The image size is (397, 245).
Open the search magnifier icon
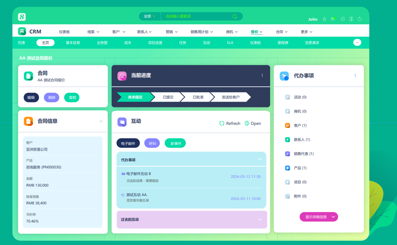pos(234,16)
